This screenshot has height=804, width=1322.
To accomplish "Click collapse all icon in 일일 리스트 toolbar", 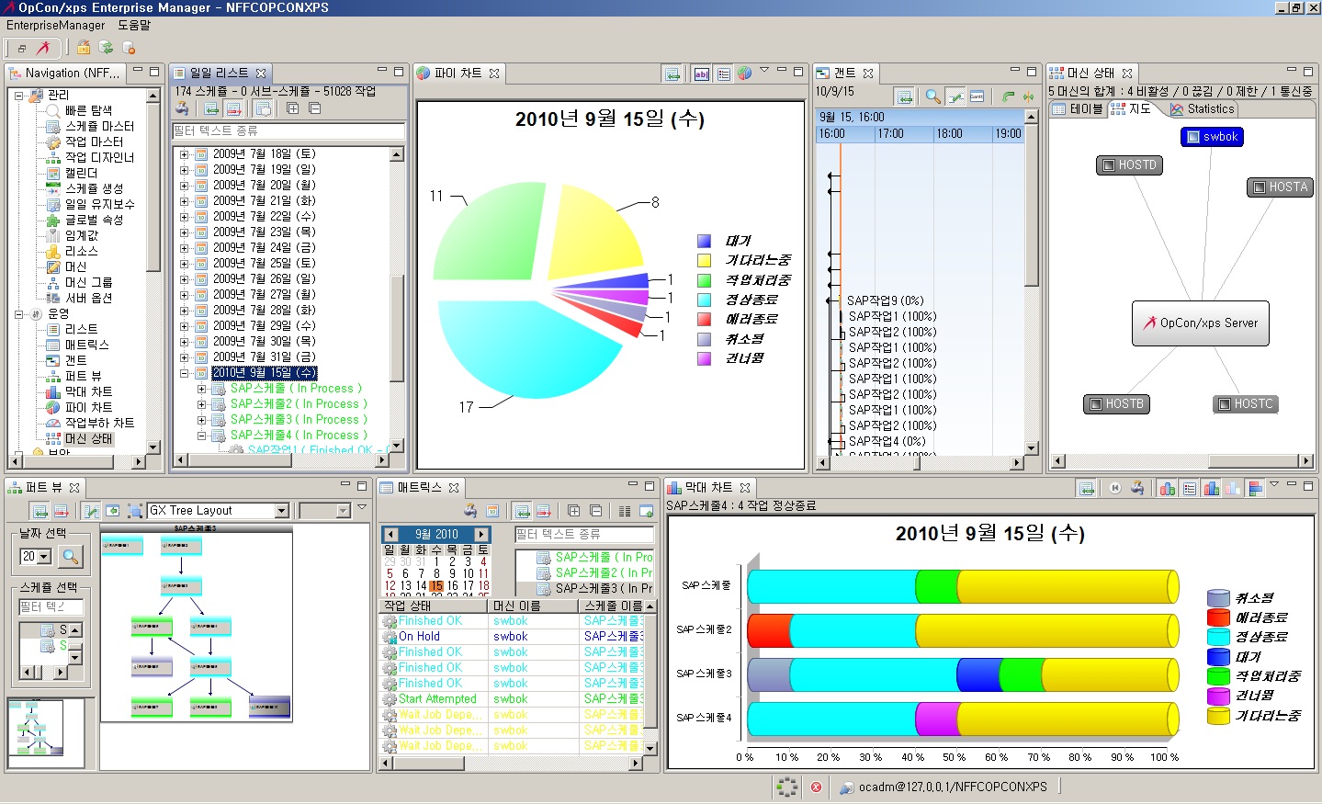I will coord(314,108).
